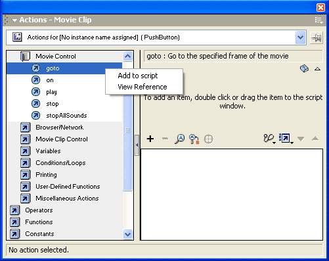Toggle the pin current script button
The width and height of the screenshot is (329, 261).
[x=317, y=38]
